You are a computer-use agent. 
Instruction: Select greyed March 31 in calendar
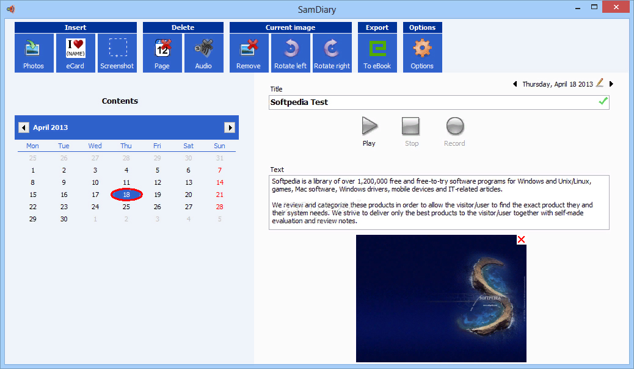[219, 158]
